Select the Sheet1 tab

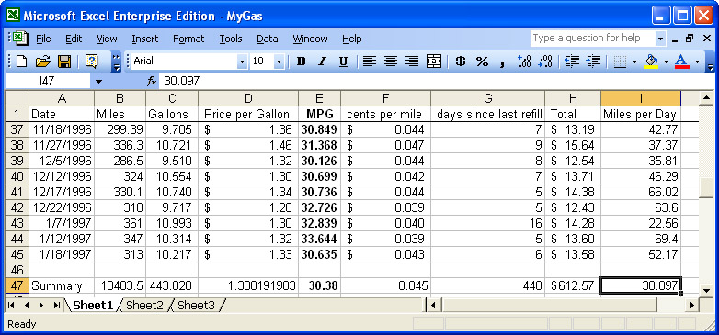(93, 305)
